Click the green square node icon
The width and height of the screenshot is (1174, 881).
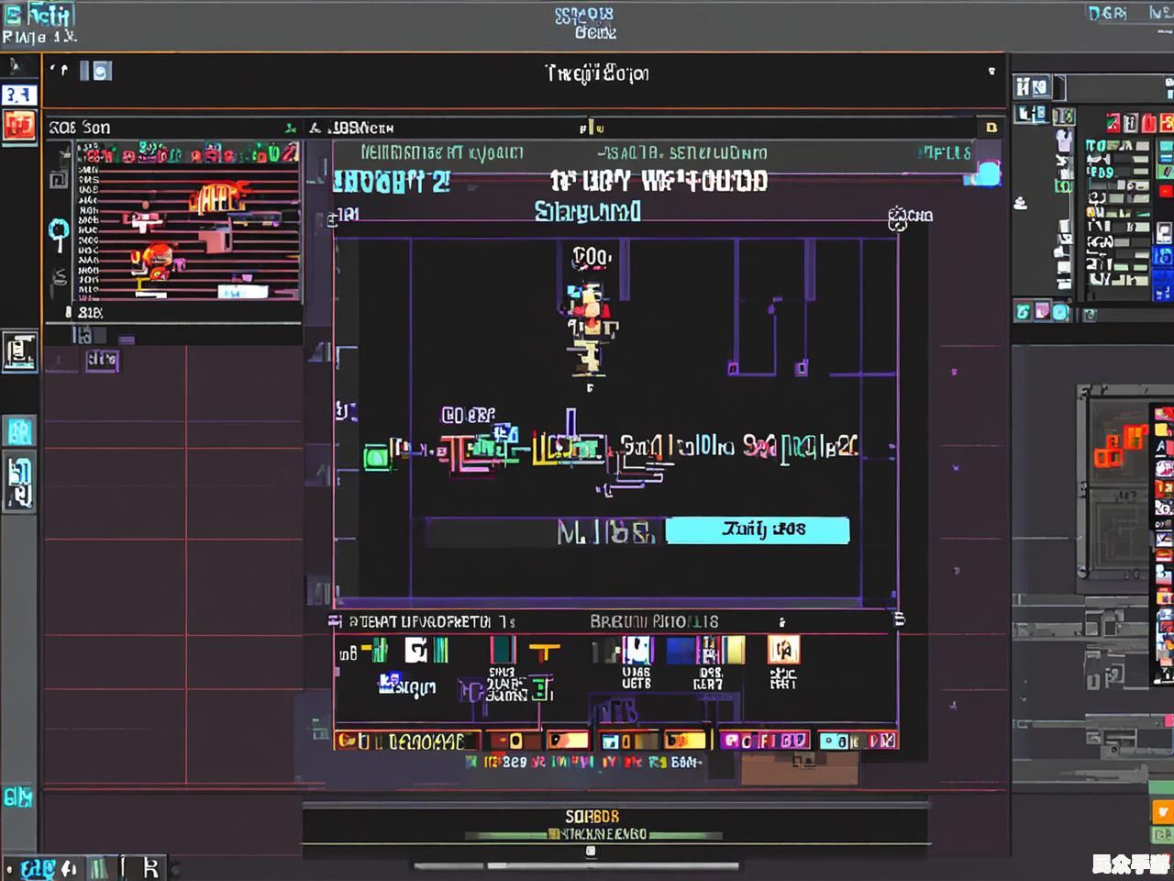pos(375,456)
